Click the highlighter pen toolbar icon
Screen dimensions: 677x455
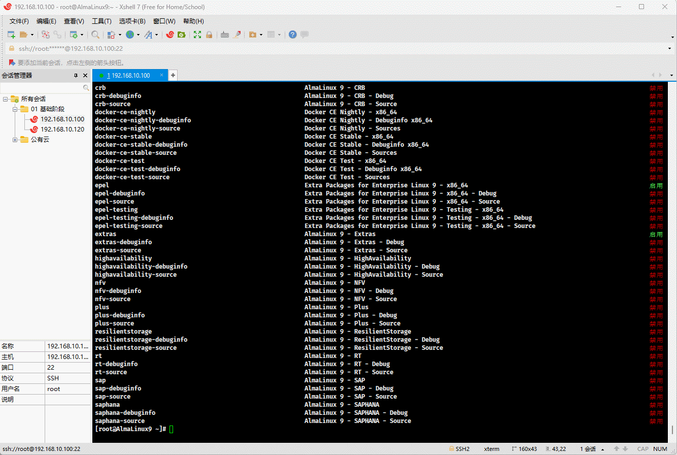point(236,35)
